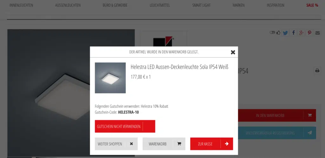Viewport: 325px width, 158px height.
Task: Open the Sale % menu
Action: [x=312, y=5]
